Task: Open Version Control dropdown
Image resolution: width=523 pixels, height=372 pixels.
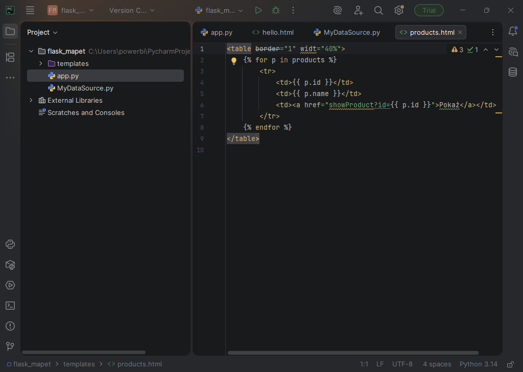Action: [132, 10]
